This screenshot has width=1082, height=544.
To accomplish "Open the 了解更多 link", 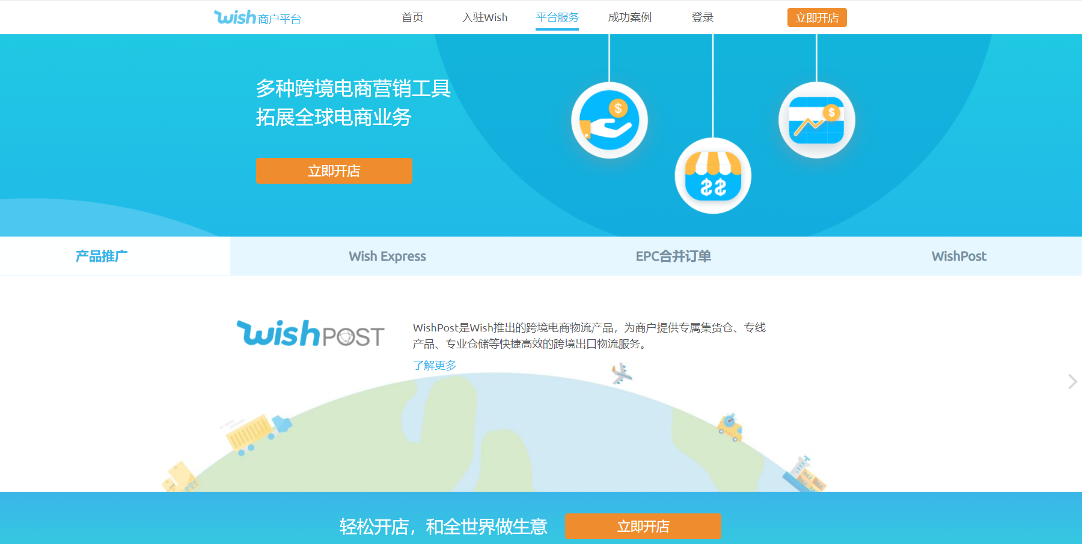I will [435, 365].
